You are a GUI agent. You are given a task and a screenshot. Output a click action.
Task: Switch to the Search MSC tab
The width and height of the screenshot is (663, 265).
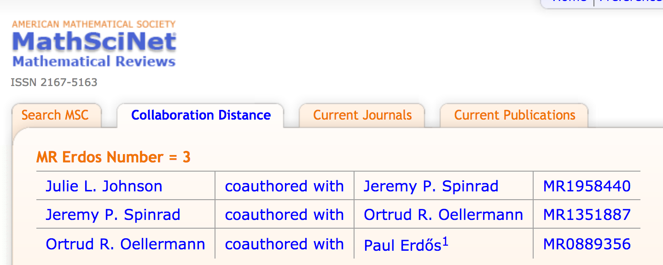(56, 115)
